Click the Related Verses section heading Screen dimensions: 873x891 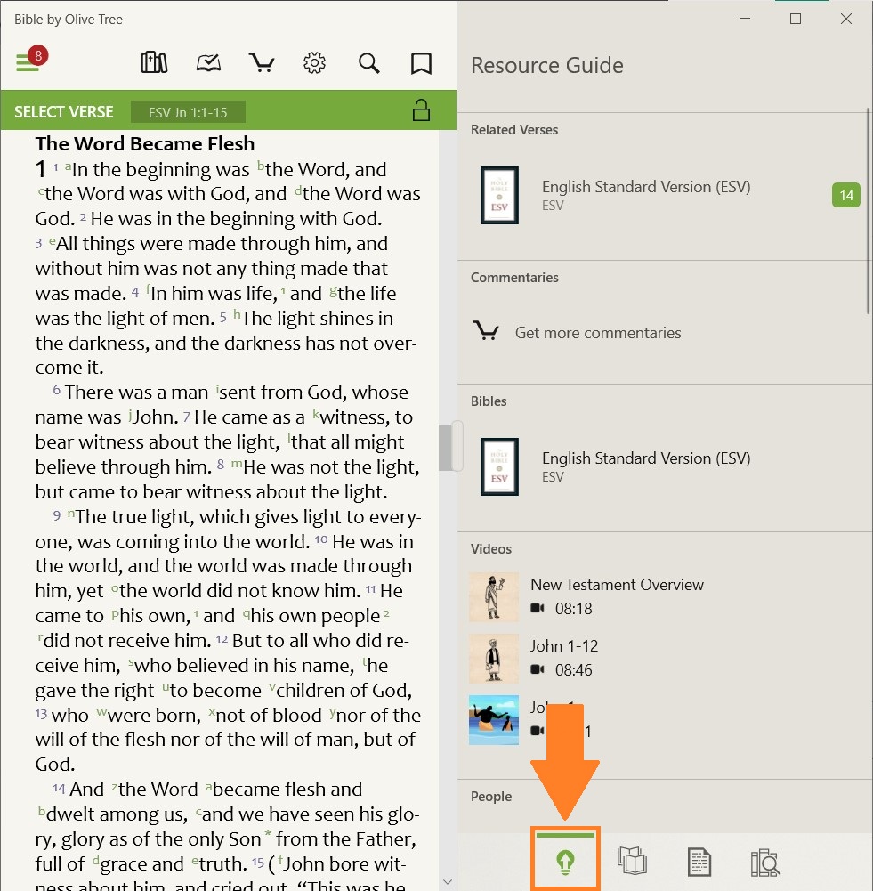[x=514, y=130]
